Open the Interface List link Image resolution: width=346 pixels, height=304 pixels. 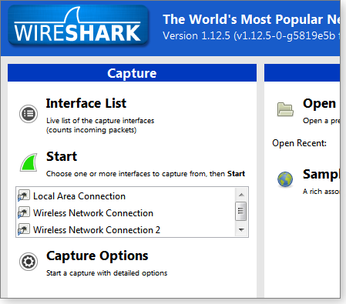tap(86, 103)
